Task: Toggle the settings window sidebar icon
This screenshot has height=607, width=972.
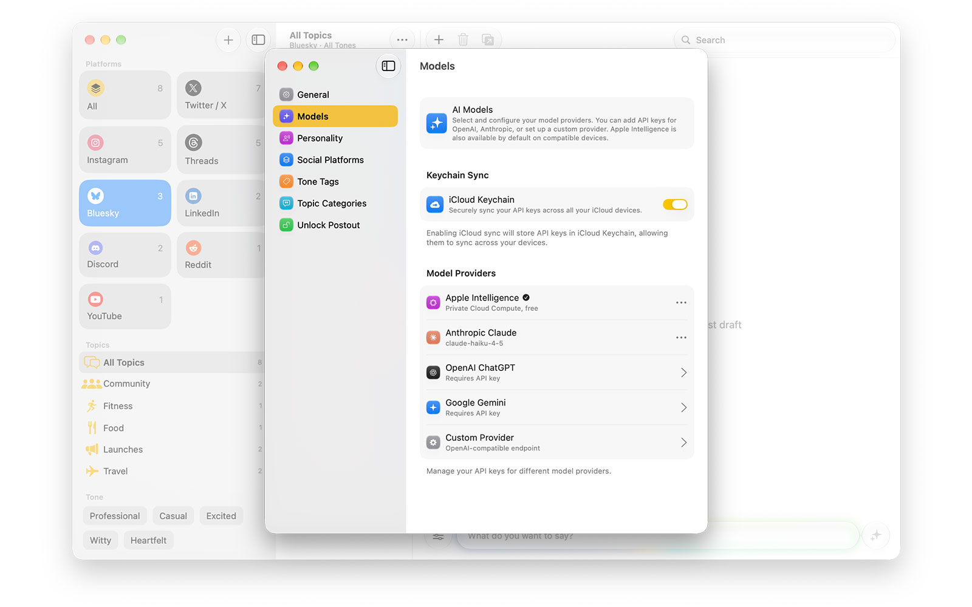Action: (388, 66)
